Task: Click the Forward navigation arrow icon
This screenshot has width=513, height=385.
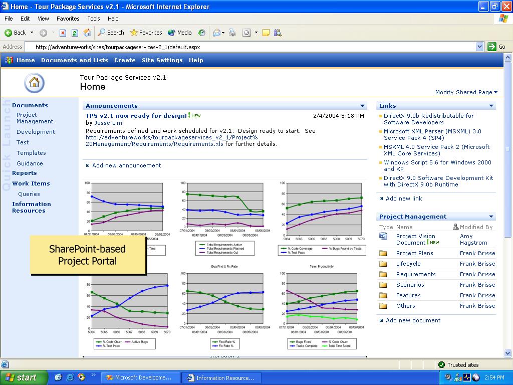Action: click(43, 33)
